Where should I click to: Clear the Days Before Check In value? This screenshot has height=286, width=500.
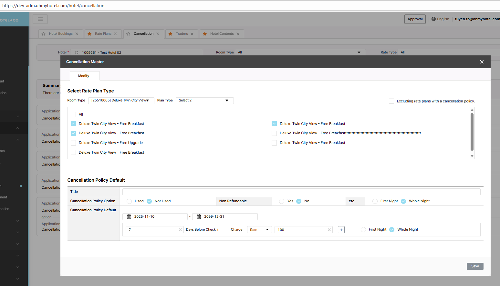coord(180,230)
